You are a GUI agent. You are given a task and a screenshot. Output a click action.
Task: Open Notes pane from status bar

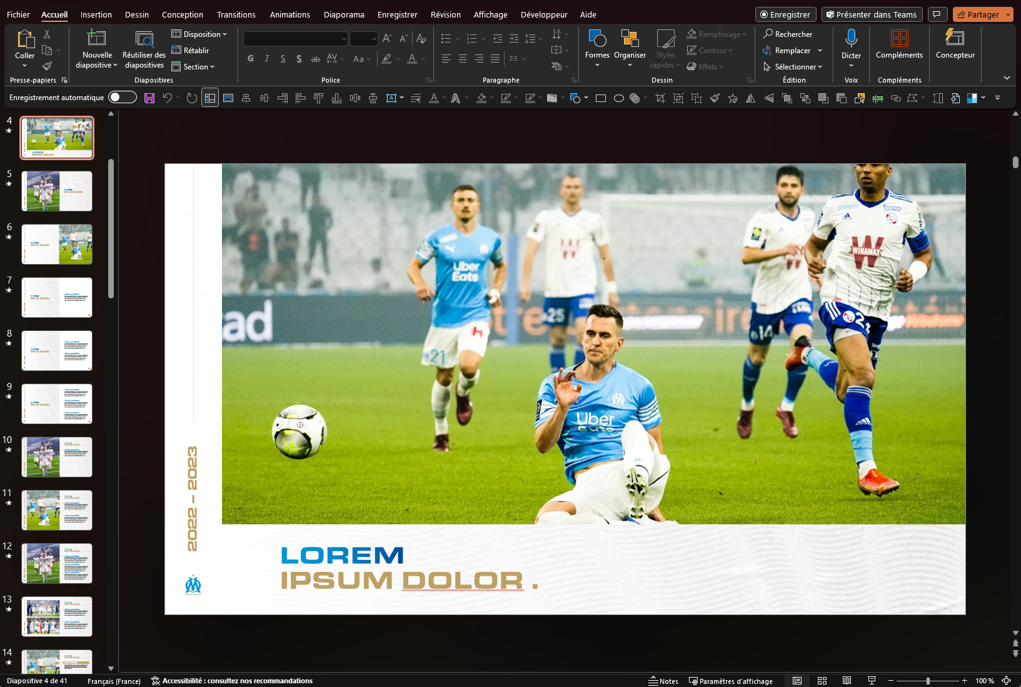663,681
